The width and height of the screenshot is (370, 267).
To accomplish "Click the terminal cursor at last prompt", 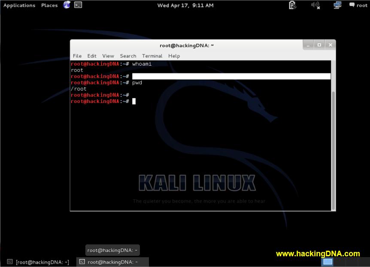I will (134, 101).
